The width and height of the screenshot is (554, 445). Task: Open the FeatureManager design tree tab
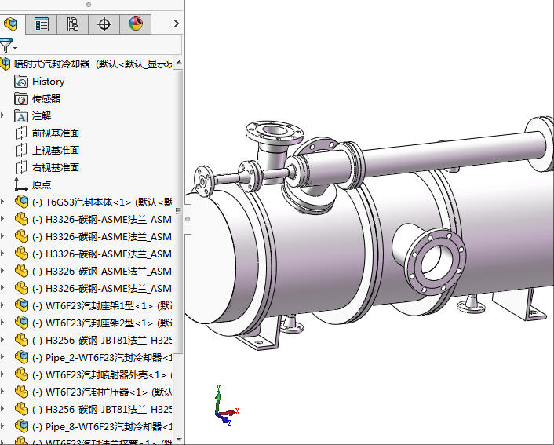click(x=12, y=24)
